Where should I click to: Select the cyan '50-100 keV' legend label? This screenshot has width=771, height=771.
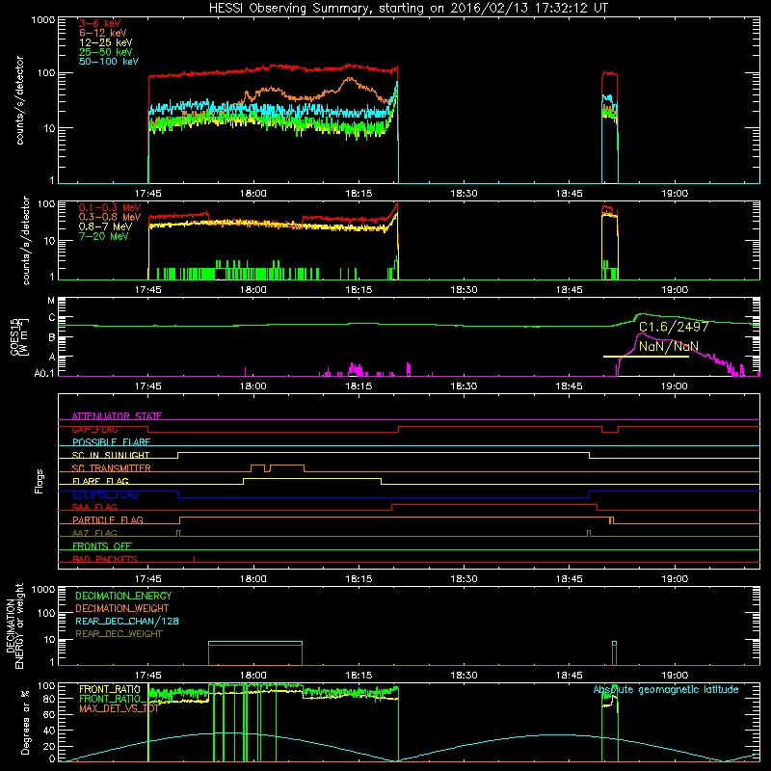(109, 62)
